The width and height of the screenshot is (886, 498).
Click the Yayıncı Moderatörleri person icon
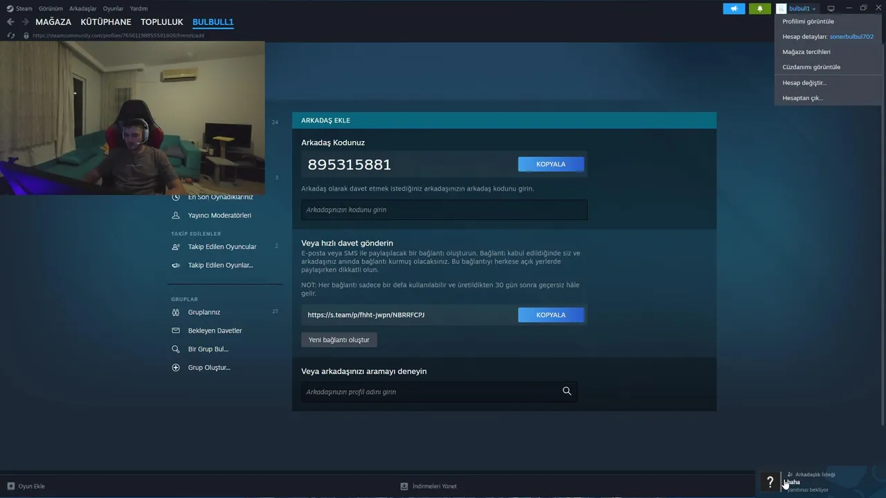pos(176,215)
